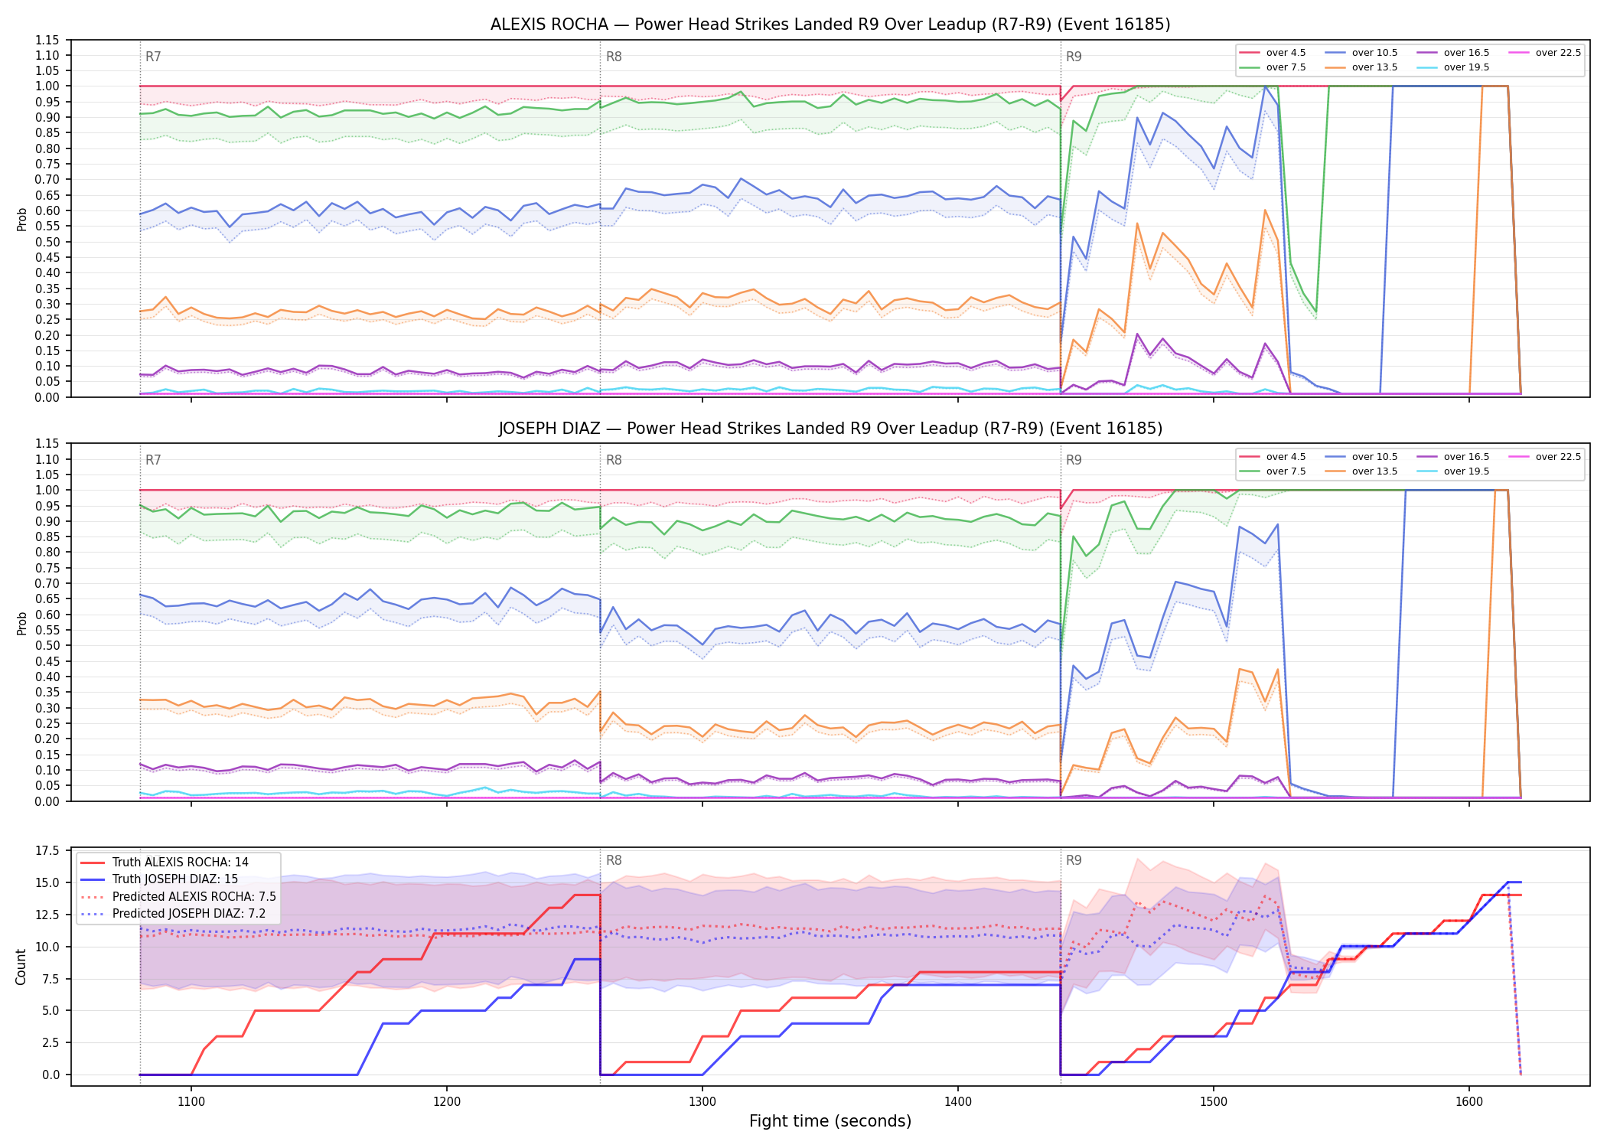Click R9 marker in Alexis Rocha chart

point(1074,57)
